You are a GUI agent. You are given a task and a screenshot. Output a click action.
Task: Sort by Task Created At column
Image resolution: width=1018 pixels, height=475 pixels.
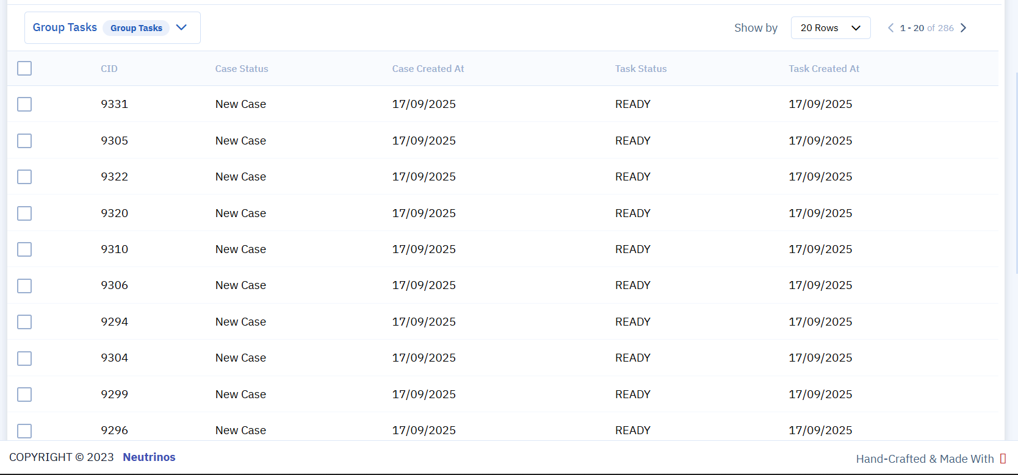(x=824, y=69)
